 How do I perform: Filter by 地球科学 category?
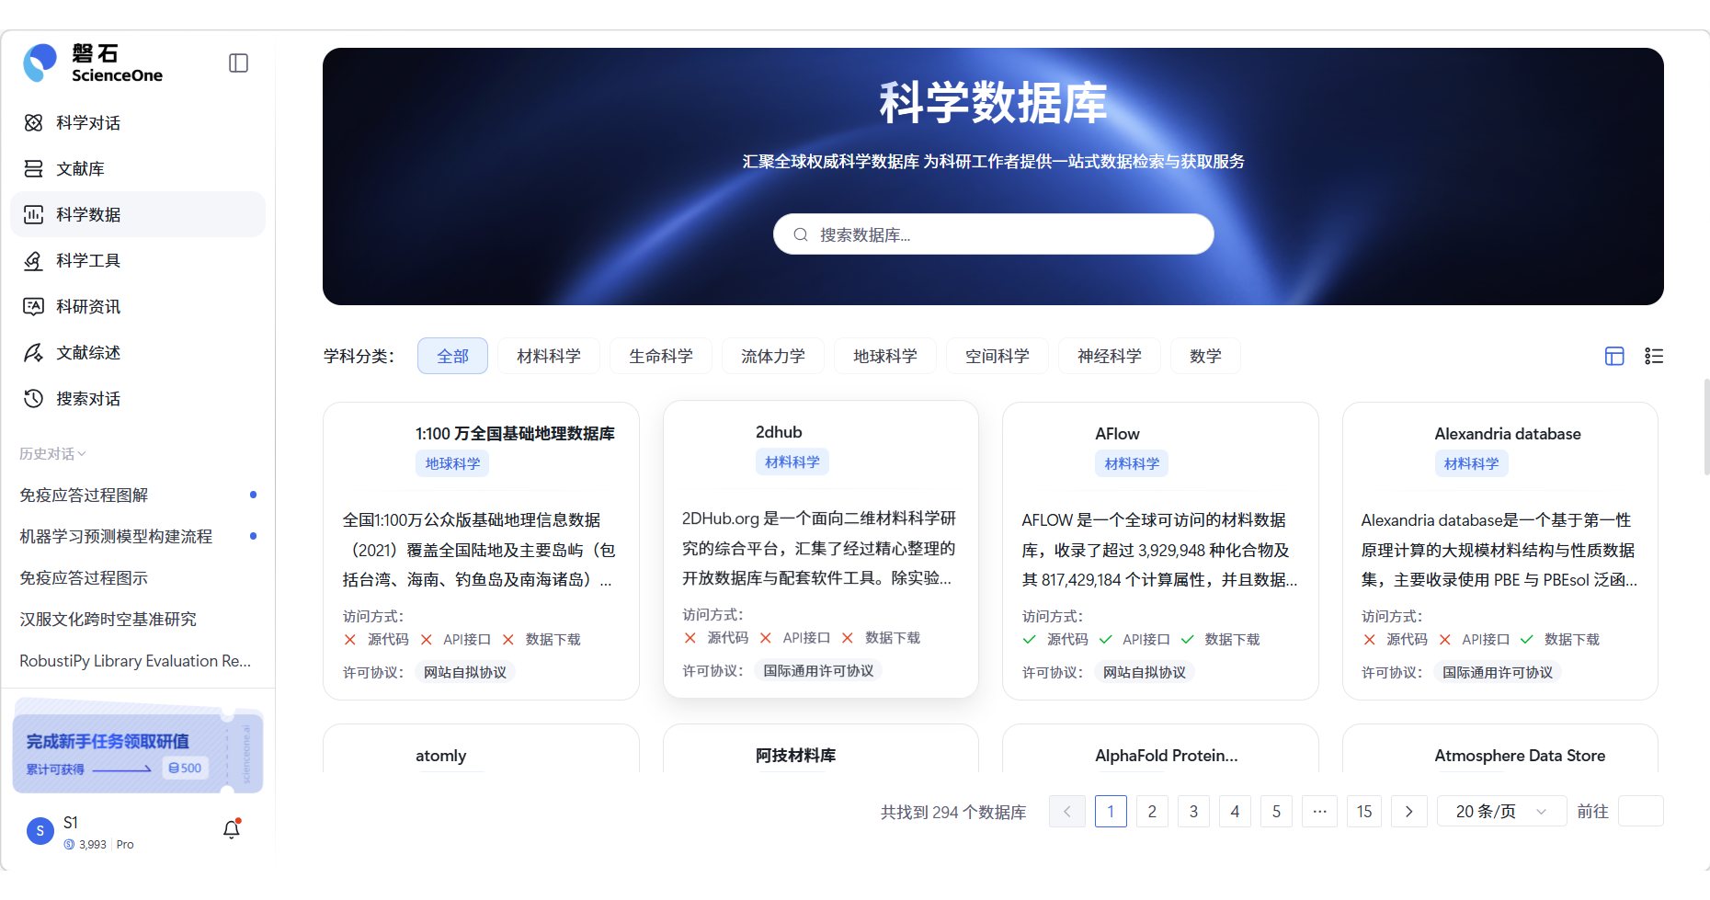(x=885, y=356)
